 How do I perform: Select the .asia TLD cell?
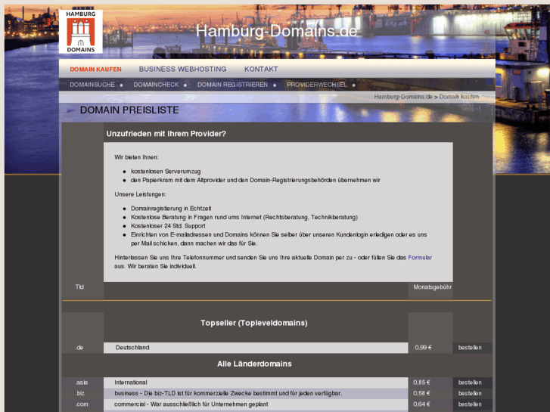[82, 383]
